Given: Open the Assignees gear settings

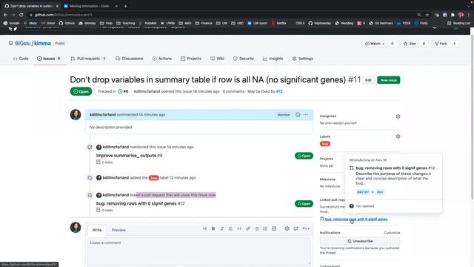Looking at the screenshot, I should [398, 116].
